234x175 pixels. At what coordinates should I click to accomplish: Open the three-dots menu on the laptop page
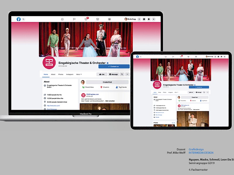click(127, 74)
